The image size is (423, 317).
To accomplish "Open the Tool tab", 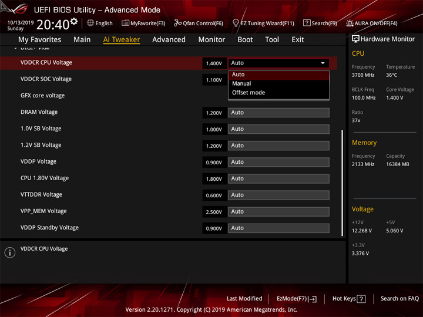I will click(x=272, y=40).
